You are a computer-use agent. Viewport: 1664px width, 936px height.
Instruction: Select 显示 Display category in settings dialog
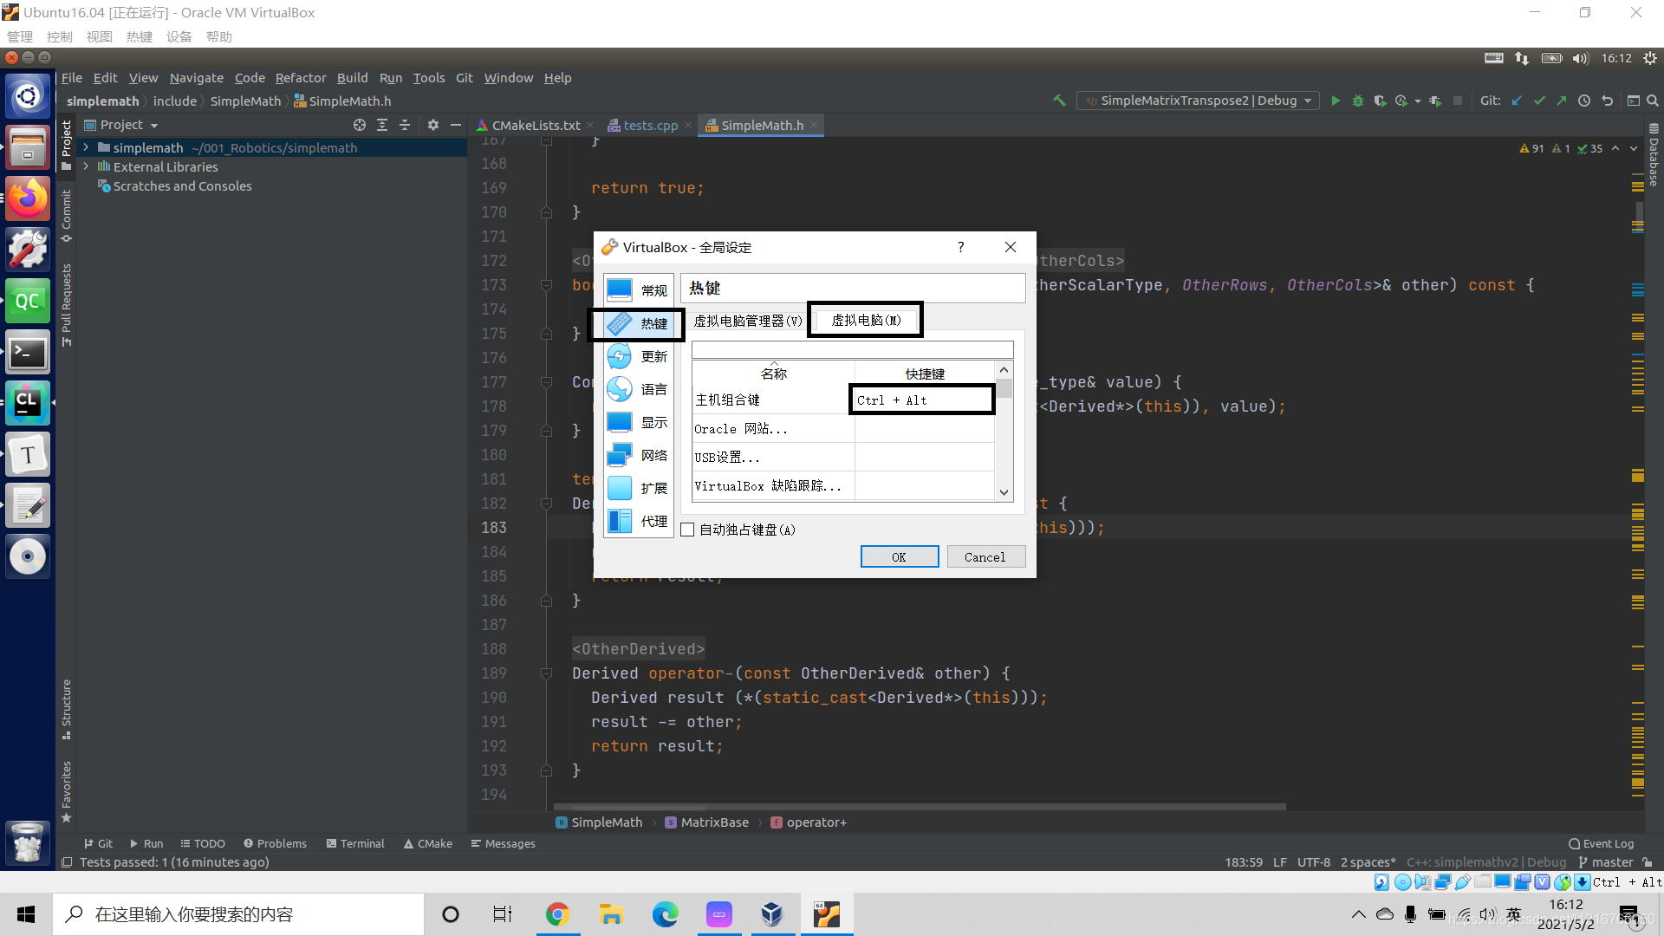pos(638,422)
